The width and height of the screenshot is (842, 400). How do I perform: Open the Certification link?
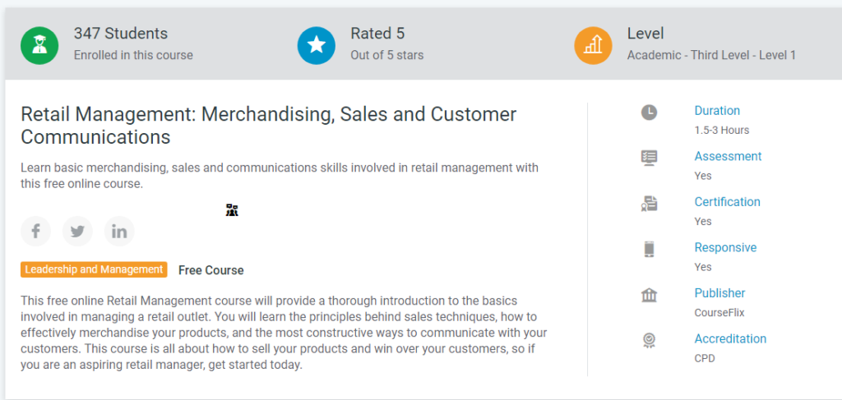click(x=727, y=202)
